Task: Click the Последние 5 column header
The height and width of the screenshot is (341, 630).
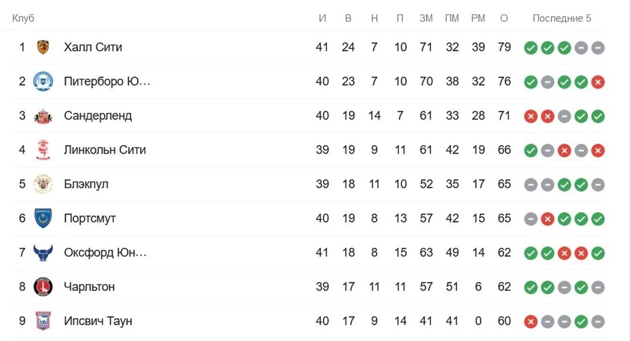Action: coord(562,19)
